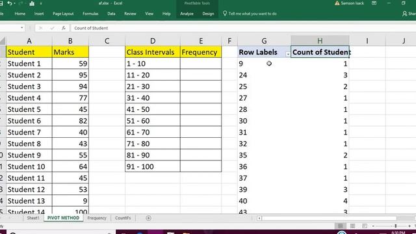Click the Count of Student pivot header
This screenshot has width=416, height=234.
tap(320, 52)
